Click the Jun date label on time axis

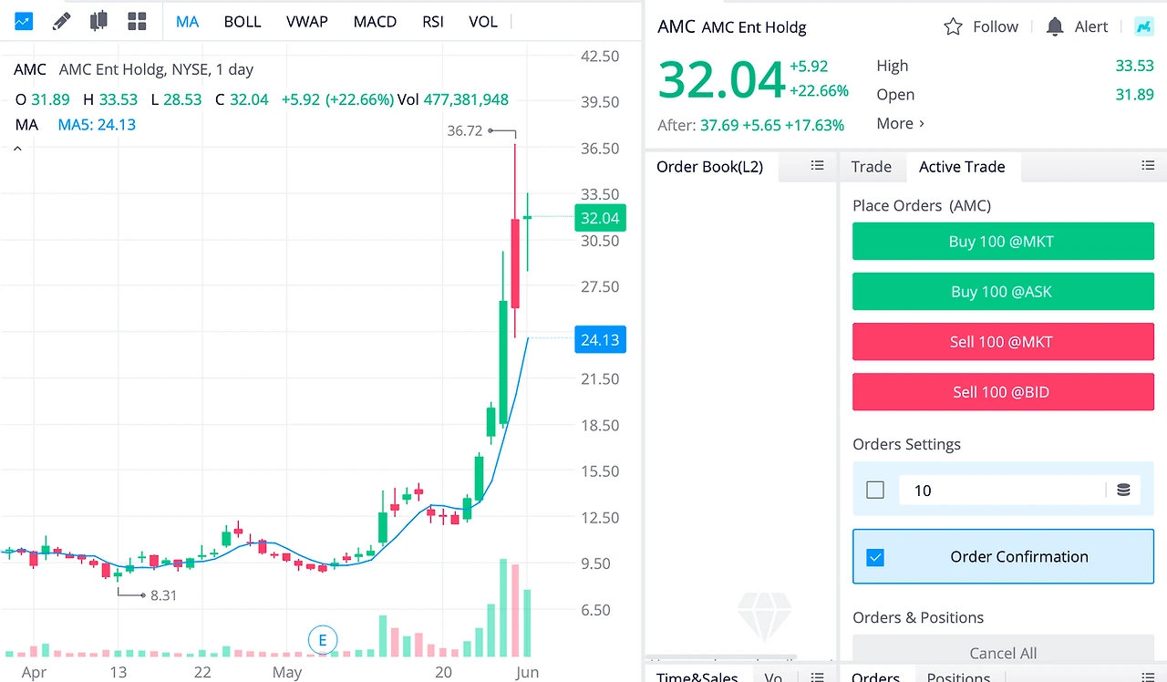[x=527, y=673]
